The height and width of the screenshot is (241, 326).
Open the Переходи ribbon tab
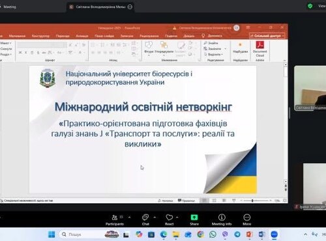pyautogui.click(x=63, y=36)
